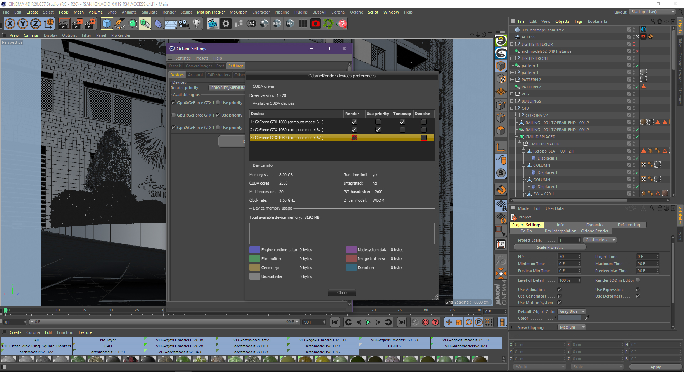Select the Texture mode checkerboard cube icon
Viewport: 684px width, 372px height.
coord(501,79)
